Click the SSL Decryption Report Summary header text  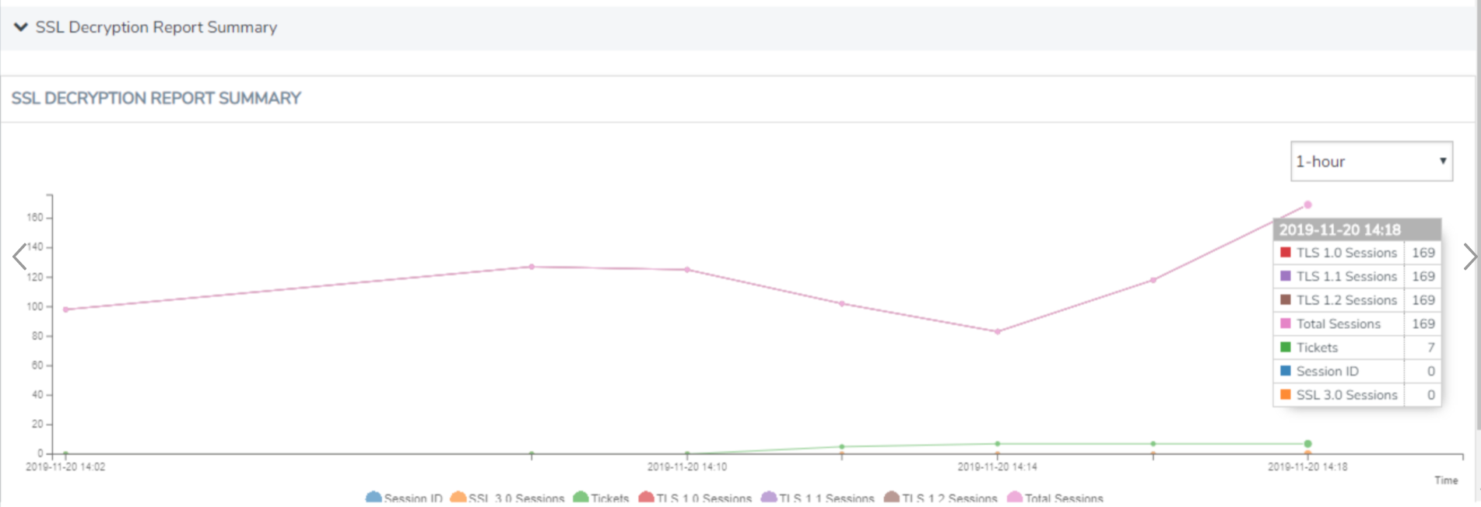[x=156, y=27]
